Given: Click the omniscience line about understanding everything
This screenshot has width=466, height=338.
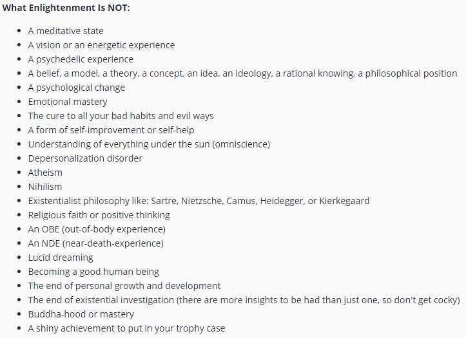Looking at the screenshot, I should [149, 144].
